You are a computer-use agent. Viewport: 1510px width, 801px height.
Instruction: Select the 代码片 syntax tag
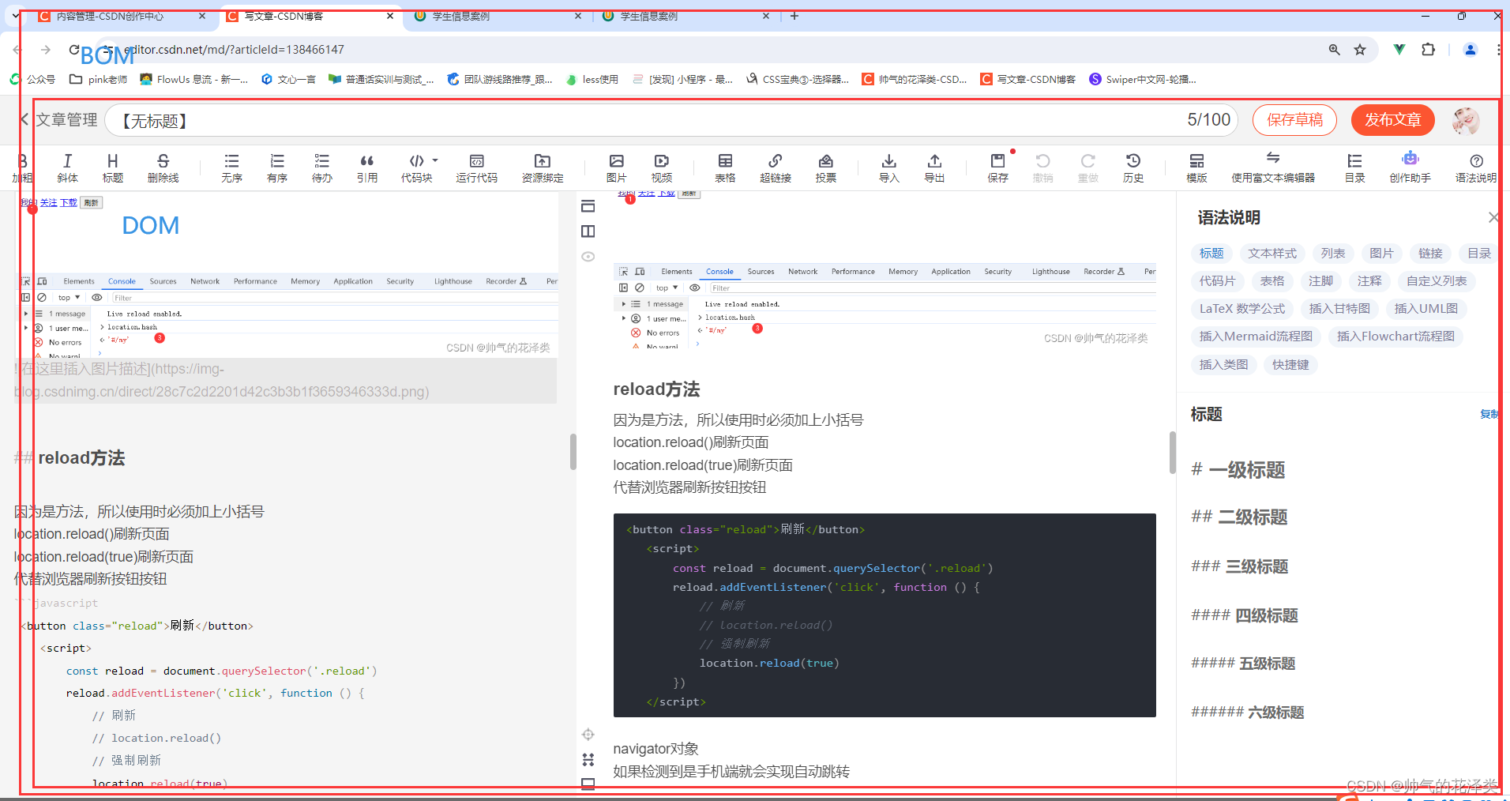click(x=1218, y=281)
